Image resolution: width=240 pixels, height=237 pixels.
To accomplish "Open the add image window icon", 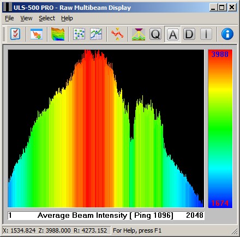I will 37,34.
